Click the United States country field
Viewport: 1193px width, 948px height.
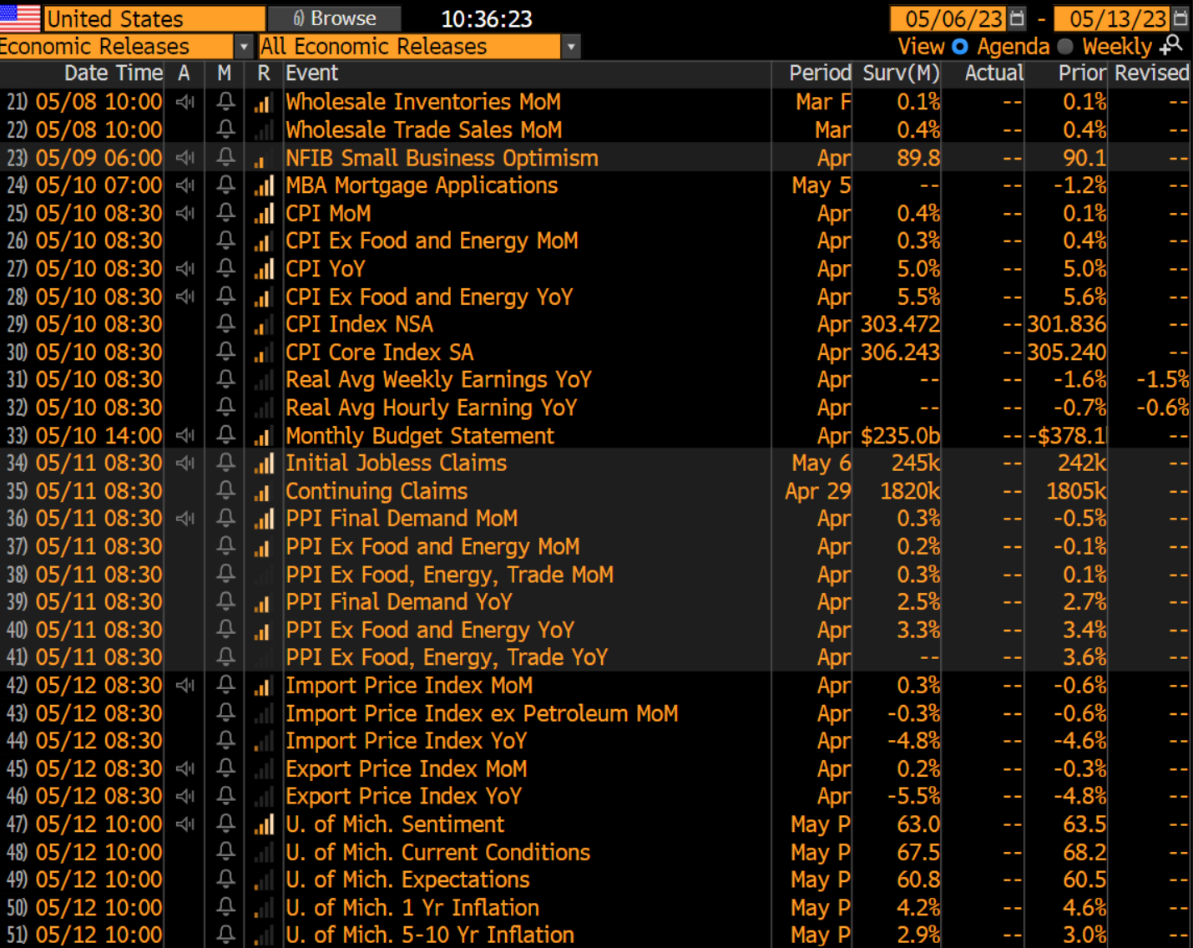154,18
